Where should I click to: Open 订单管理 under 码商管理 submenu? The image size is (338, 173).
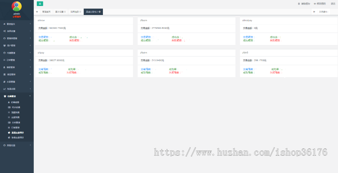15,128
